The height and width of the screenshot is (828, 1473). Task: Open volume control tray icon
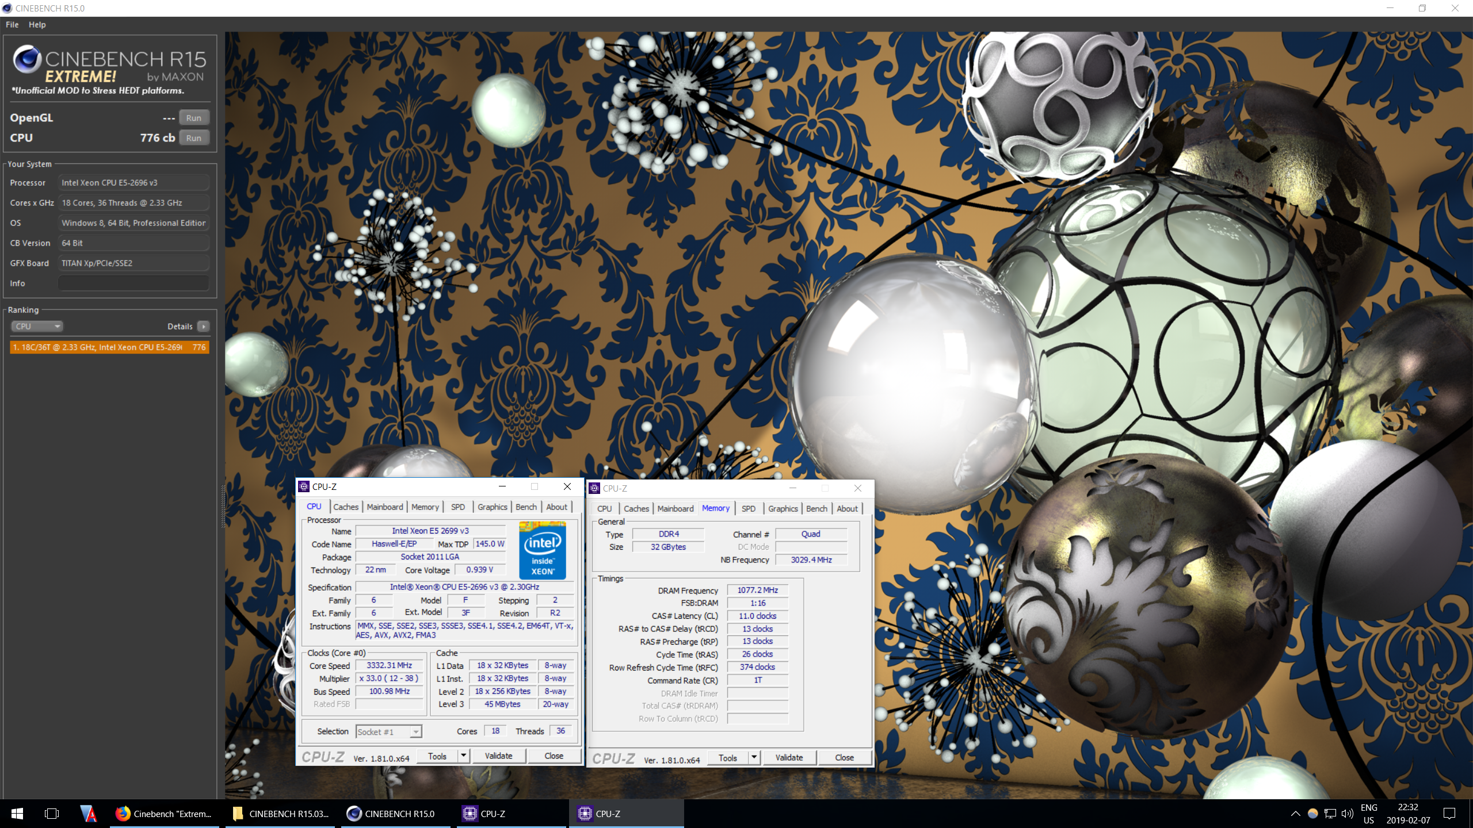coord(1347,814)
